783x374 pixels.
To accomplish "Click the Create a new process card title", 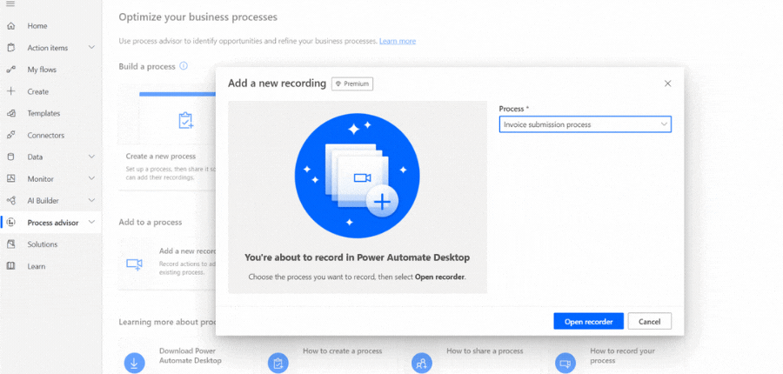I will 161,157.
